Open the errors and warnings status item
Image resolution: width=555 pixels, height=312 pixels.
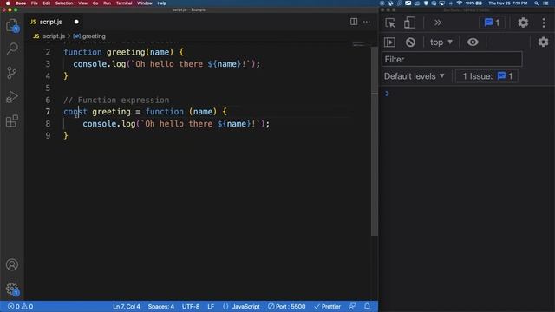point(21,306)
